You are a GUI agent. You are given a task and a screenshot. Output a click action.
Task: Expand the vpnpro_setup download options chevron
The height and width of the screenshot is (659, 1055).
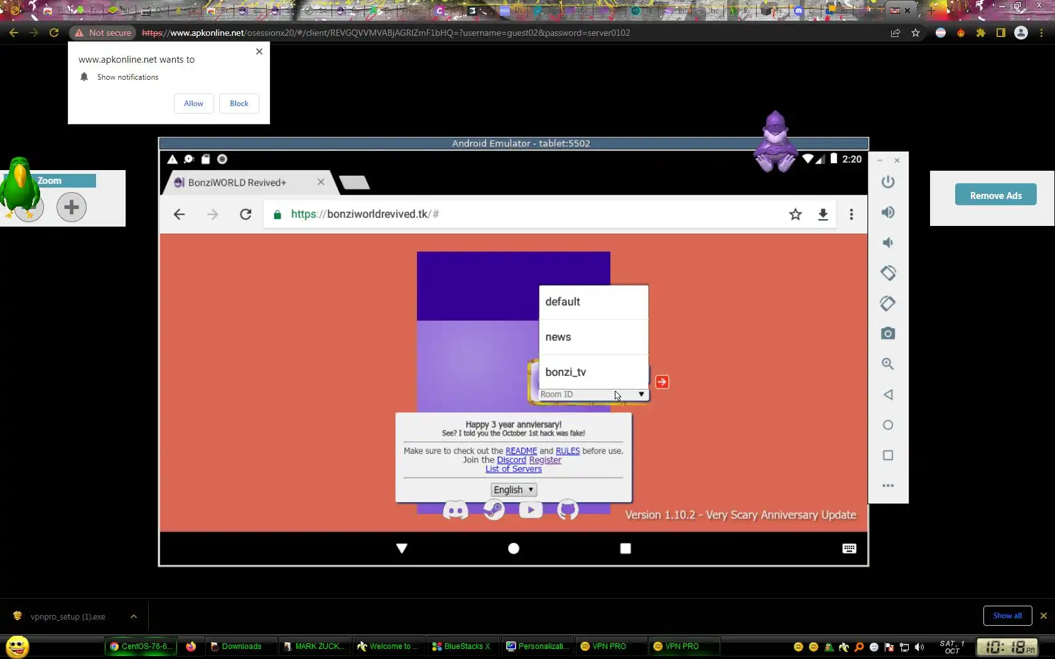[134, 617]
